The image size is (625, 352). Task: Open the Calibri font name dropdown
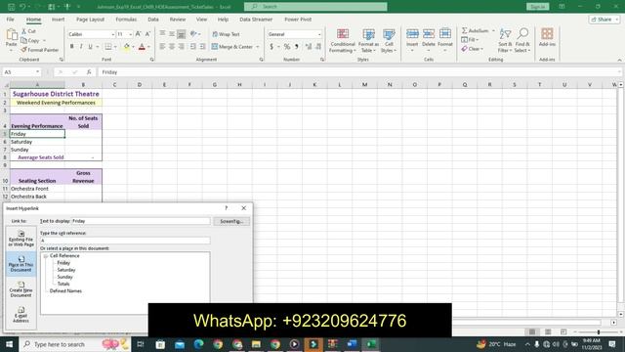(x=113, y=35)
